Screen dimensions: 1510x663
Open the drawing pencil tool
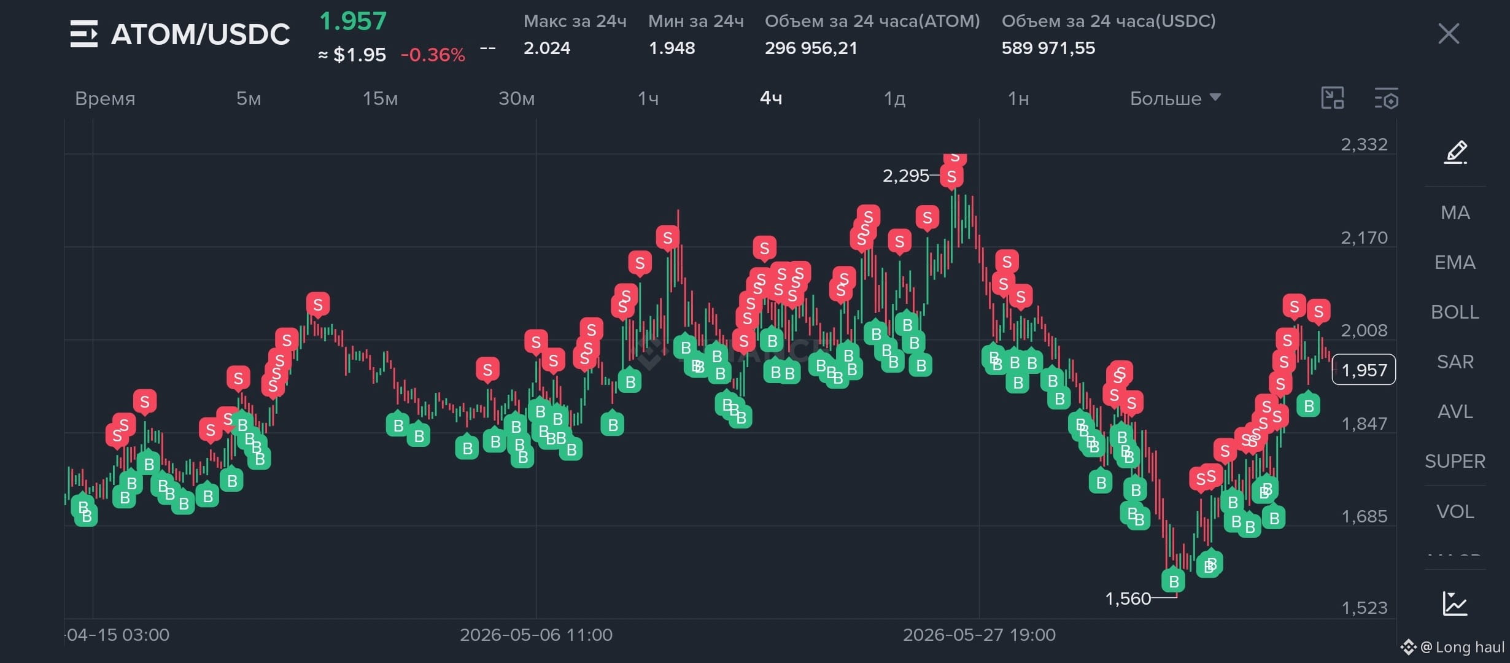(1455, 152)
